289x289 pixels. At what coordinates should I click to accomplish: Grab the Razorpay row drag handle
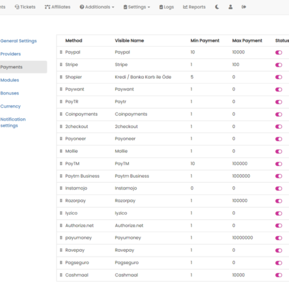point(61,201)
